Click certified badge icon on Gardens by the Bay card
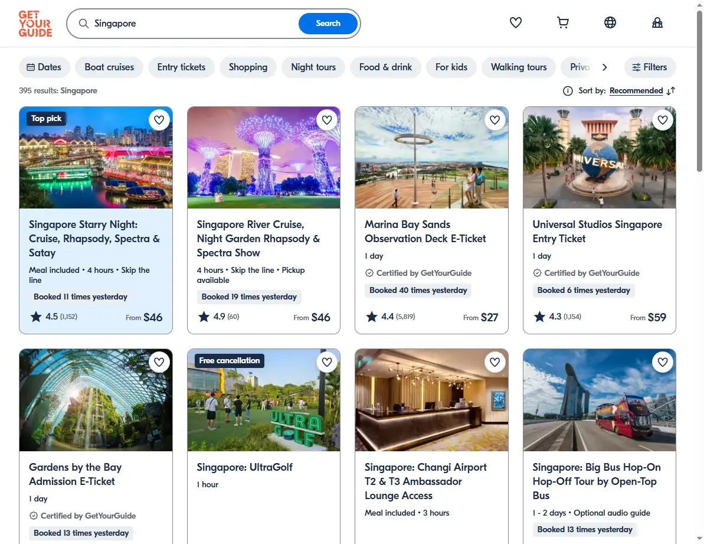 (x=33, y=516)
